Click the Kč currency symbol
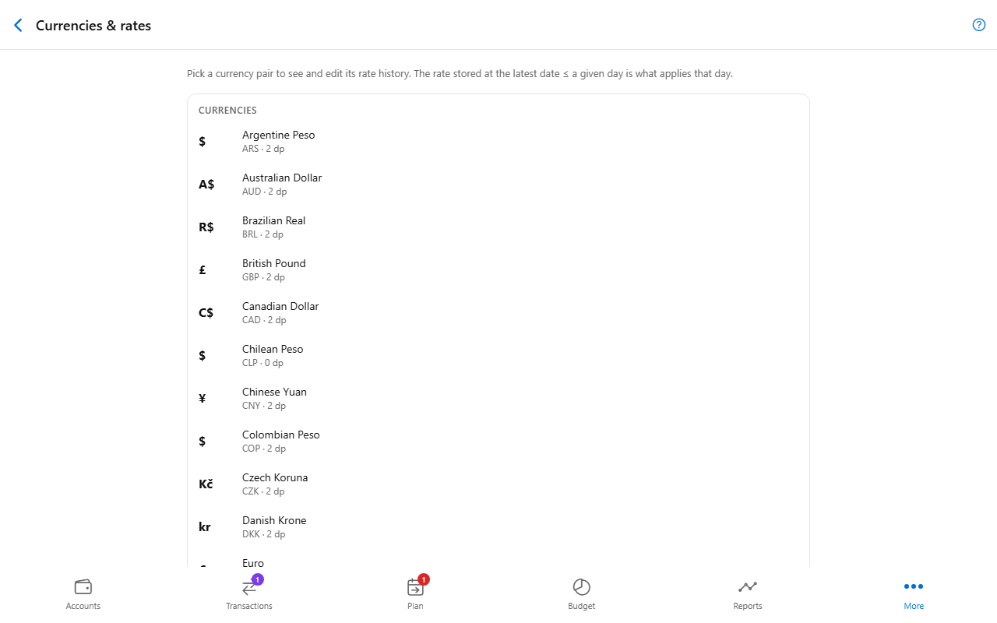 tap(206, 484)
